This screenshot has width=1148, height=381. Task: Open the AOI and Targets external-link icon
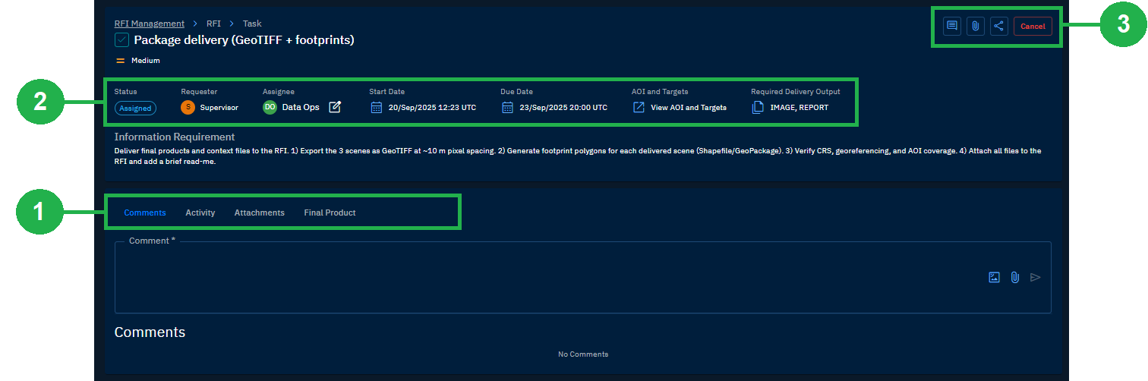pyautogui.click(x=639, y=107)
